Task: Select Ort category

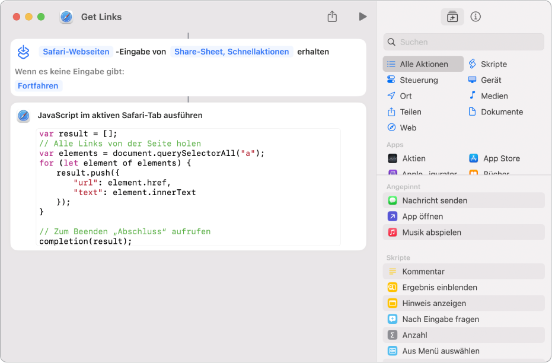Action: click(x=399, y=95)
